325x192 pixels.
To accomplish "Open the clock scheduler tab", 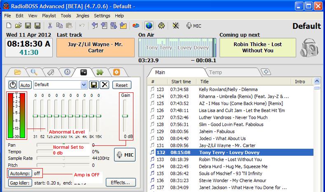I will pyautogui.click(x=67, y=72).
